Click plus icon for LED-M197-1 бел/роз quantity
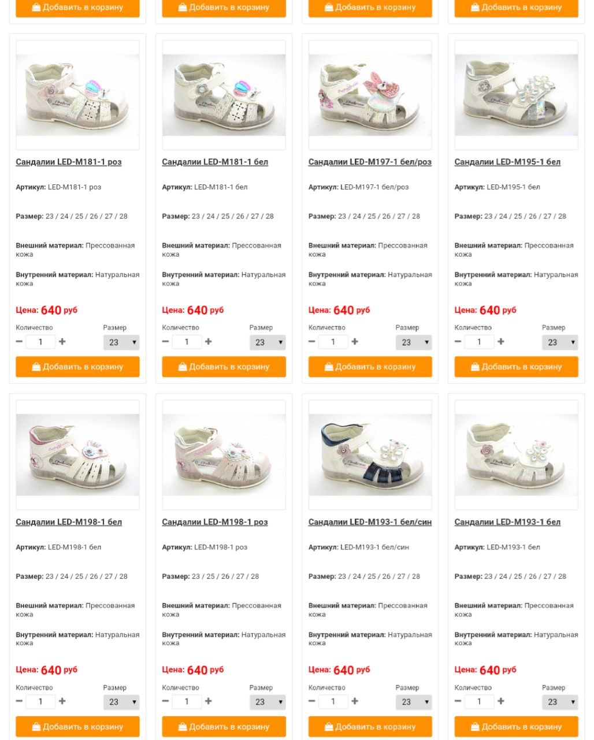594x740 pixels. tap(355, 342)
